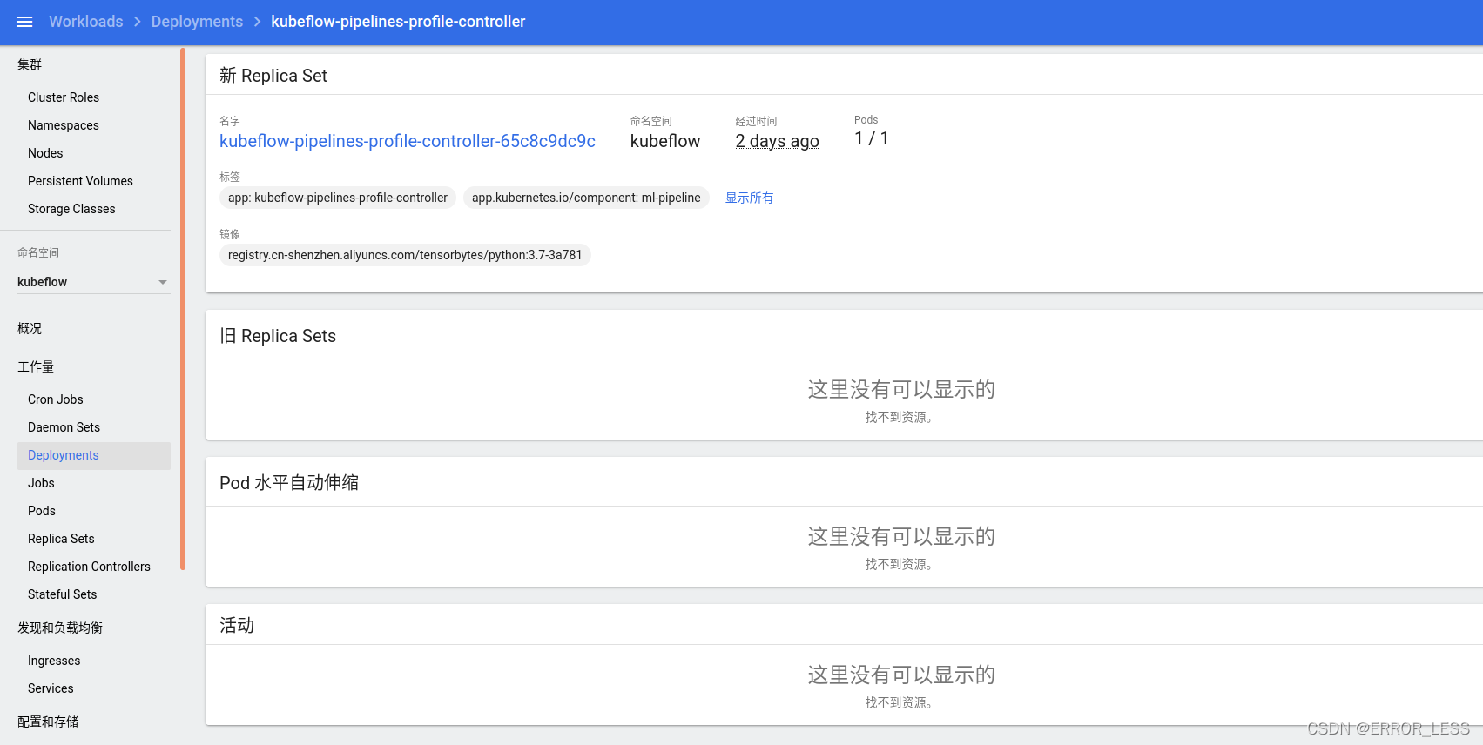Click the Pods count '1 / 1'
1483x745 pixels.
[x=872, y=138]
